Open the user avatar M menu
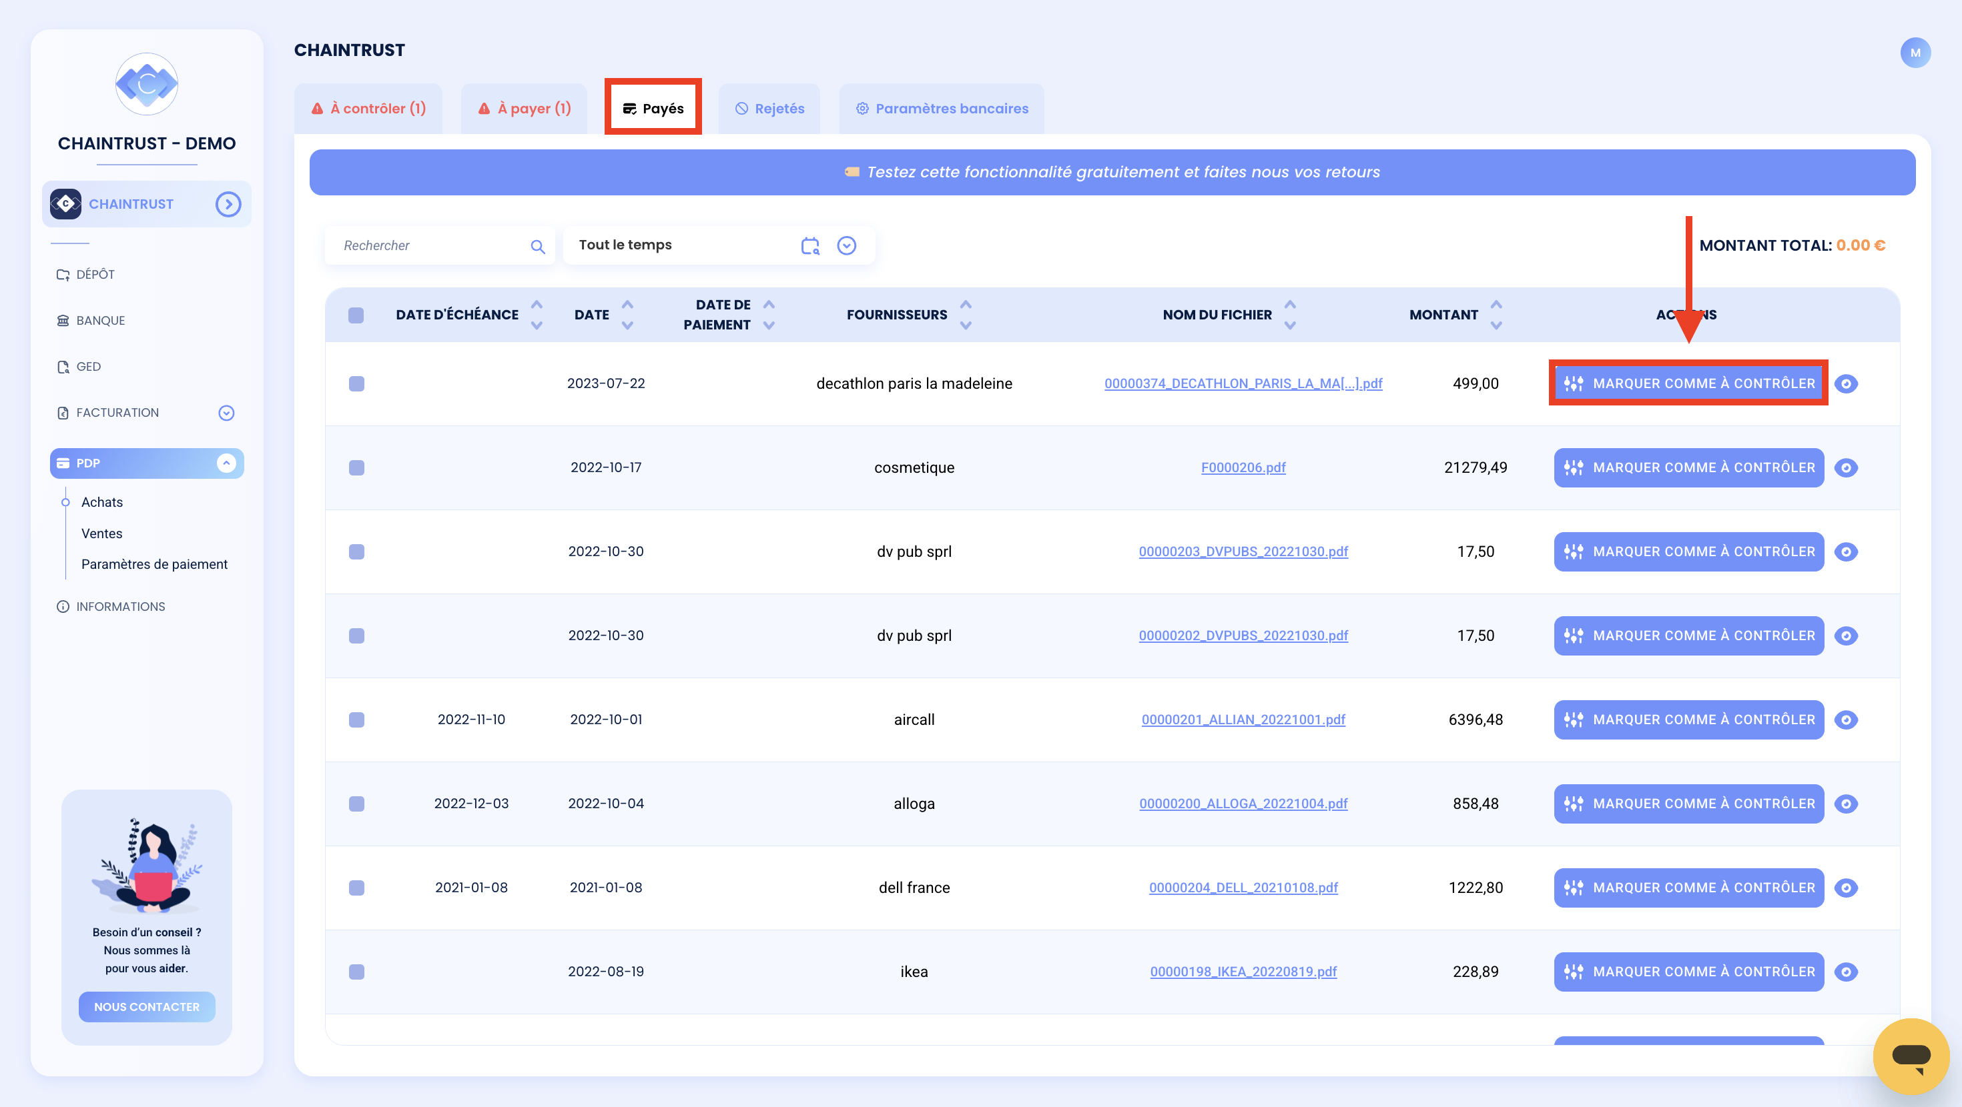 (1915, 53)
